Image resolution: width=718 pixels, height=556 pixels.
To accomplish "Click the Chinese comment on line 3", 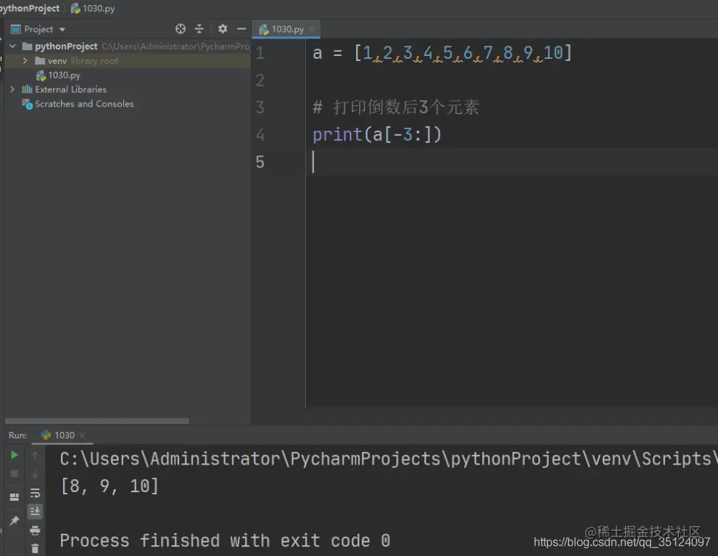I will coord(396,107).
